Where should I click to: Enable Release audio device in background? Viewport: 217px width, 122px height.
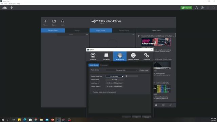point(92,92)
